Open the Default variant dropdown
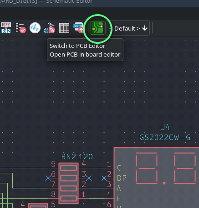Screen dimensions: 199x208 (128, 28)
